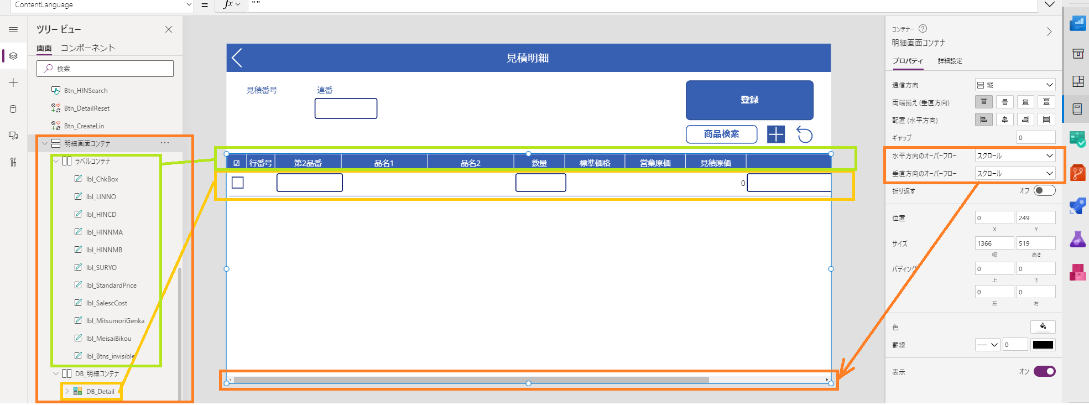Toggle the 折り返す wrap switch
The width and height of the screenshot is (1089, 405).
click(1045, 190)
